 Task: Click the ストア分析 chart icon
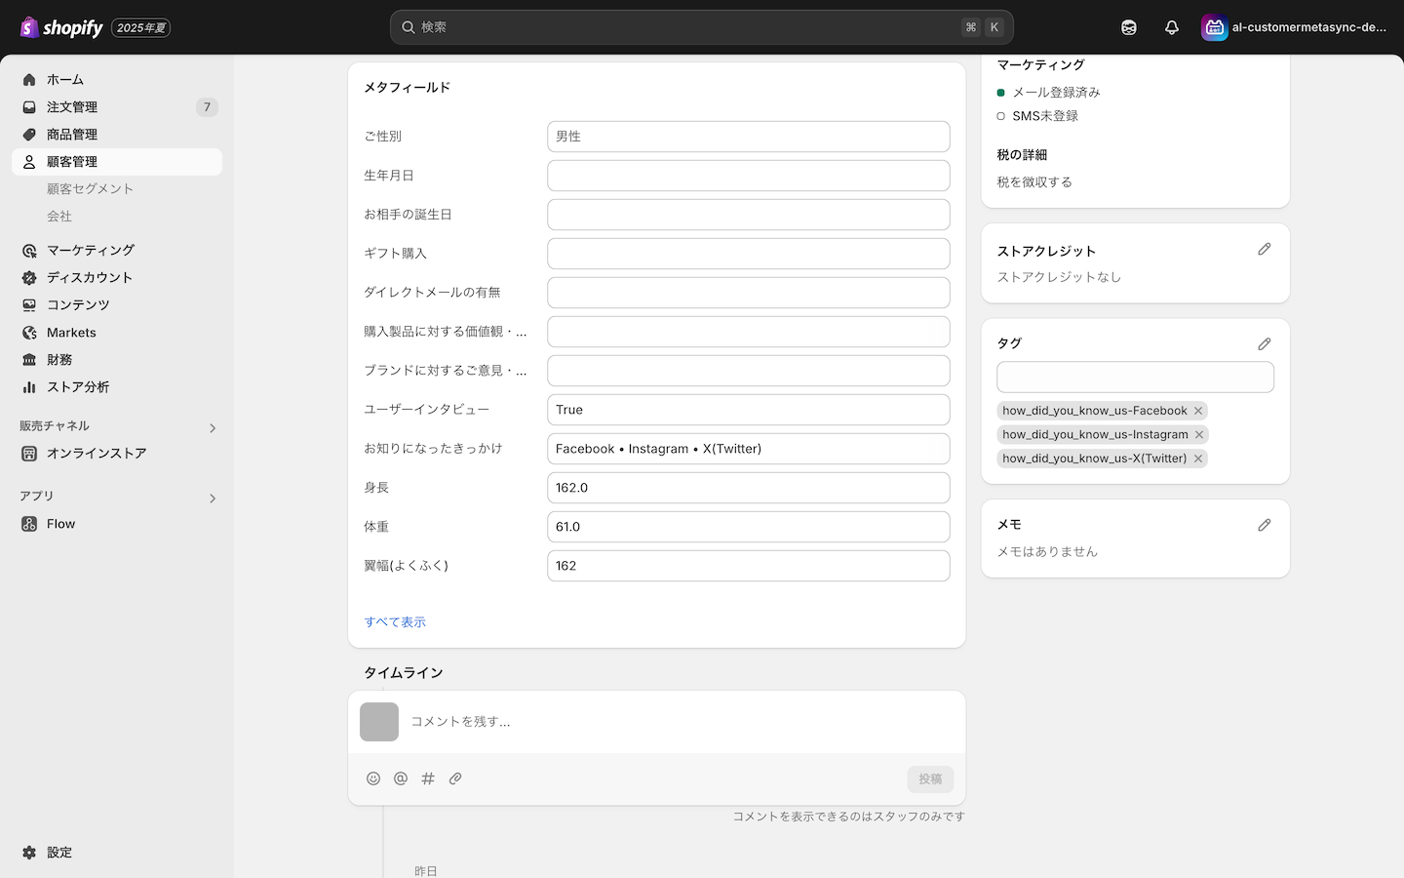click(x=29, y=387)
